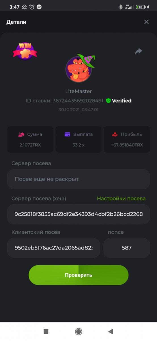Tap the Прибыль hand-coin icon
The height and width of the screenshot is (341, 157).
115,134
